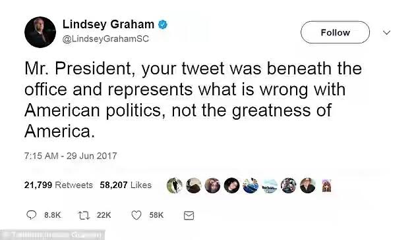Click the retweet arrows icon

coord(84,215)
